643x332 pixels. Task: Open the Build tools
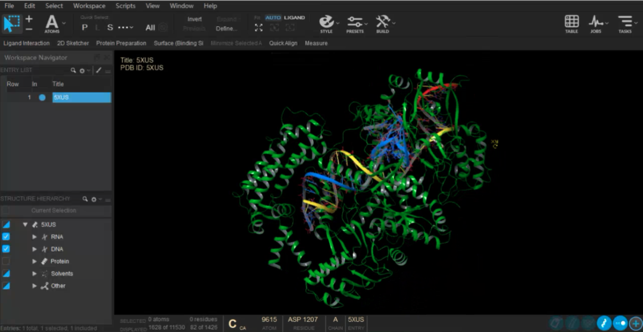pos(383,23)
